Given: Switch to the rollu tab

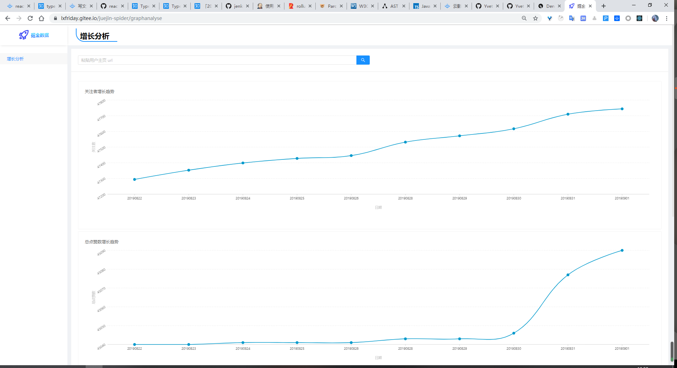Looking at the screenshot, I should coord(300,6).
